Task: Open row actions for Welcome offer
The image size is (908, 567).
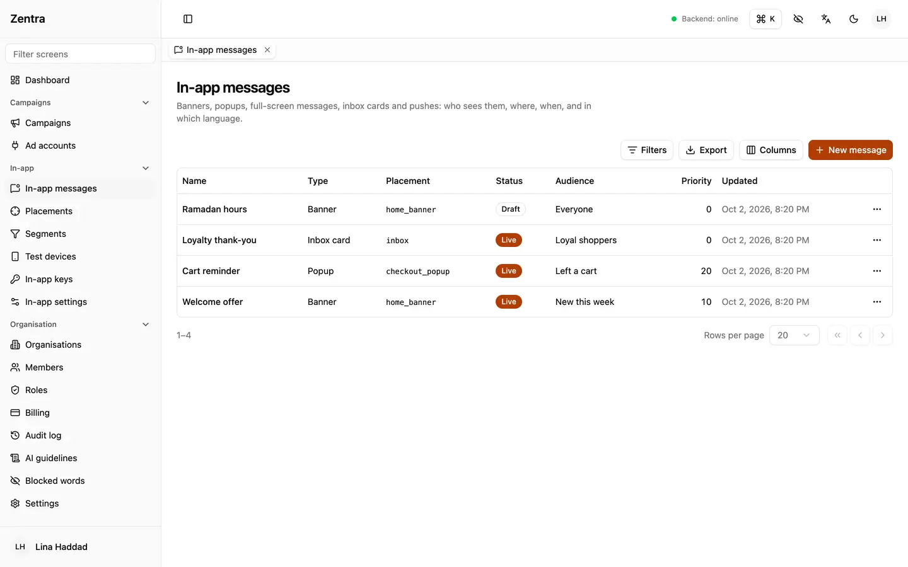Action: (x=877, y=302)
